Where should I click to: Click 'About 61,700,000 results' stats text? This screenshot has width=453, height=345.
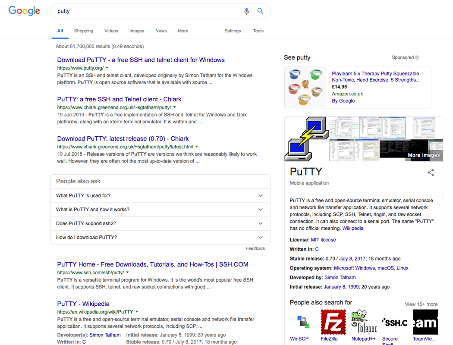coord(100,47)
